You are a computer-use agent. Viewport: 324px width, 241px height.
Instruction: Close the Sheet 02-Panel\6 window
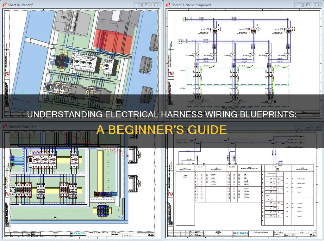pos(156,5)
